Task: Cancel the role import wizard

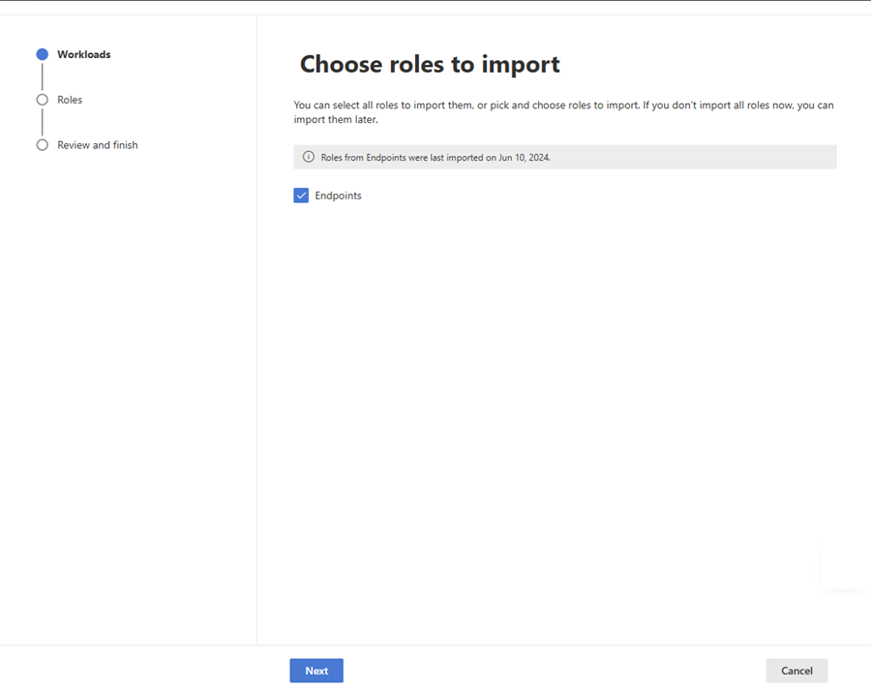Action: pos(796,671)
